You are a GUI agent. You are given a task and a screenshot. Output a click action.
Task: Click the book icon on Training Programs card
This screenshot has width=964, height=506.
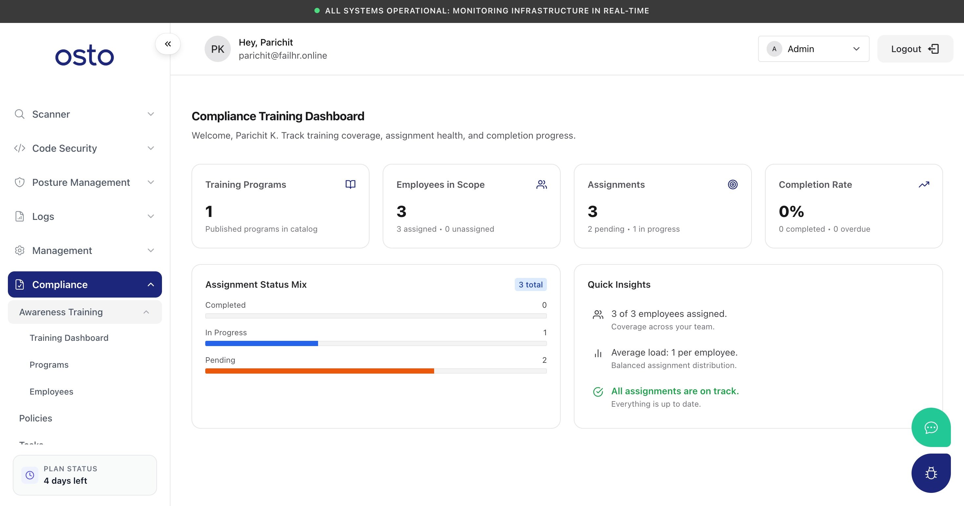[x=350, y=185]
